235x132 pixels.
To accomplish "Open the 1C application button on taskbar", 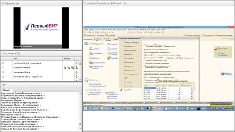I will tap(157, 109).
